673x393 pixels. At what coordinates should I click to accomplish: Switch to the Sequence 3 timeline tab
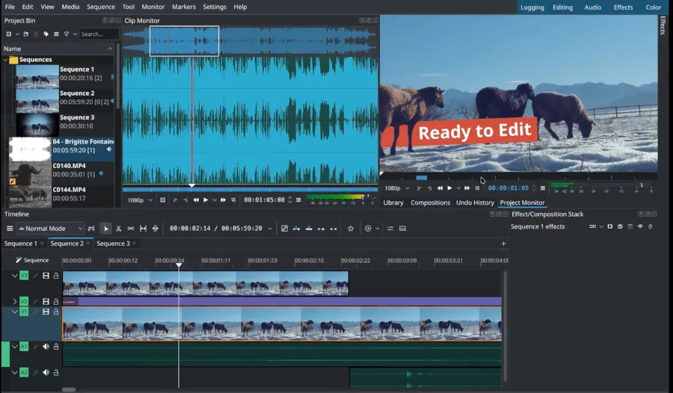tap(112, 244)
